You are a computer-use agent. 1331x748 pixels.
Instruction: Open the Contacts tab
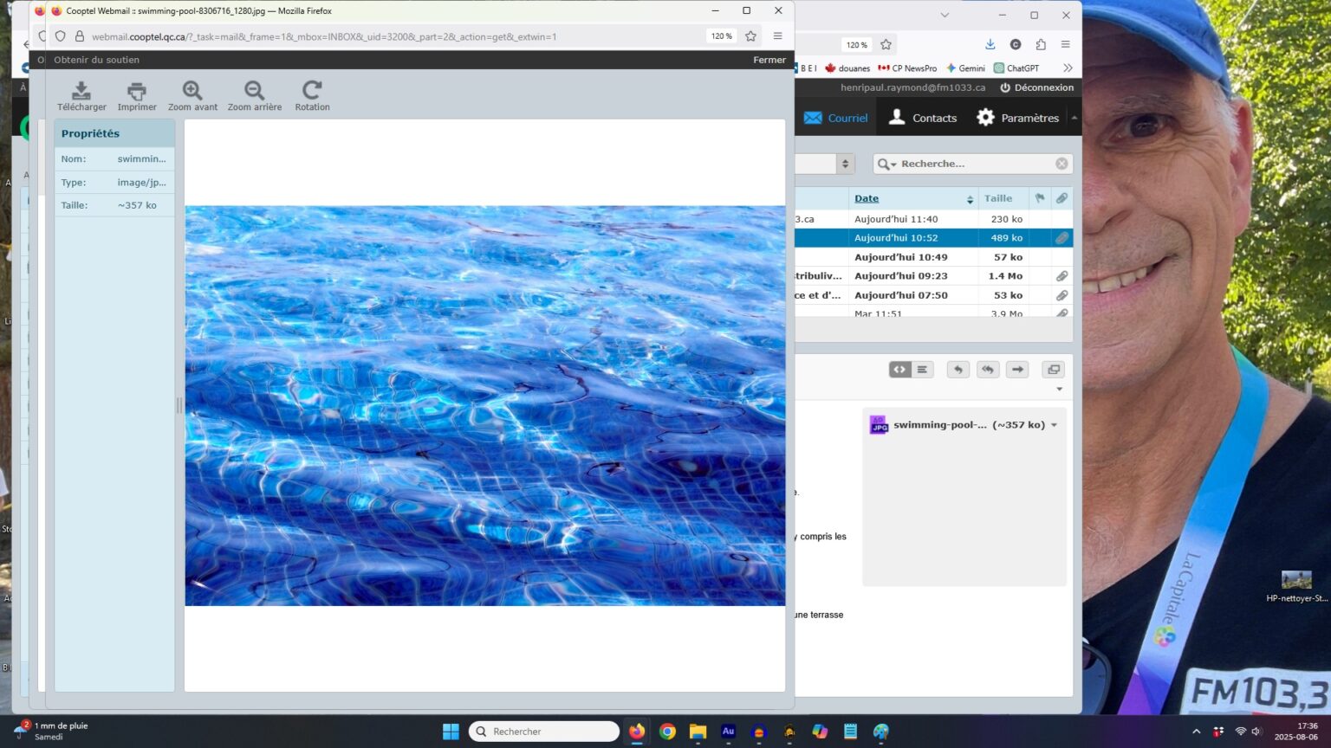(923, 118)
